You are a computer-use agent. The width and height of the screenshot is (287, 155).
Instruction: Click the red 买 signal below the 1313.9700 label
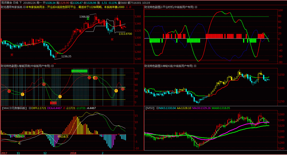point(112,40)
